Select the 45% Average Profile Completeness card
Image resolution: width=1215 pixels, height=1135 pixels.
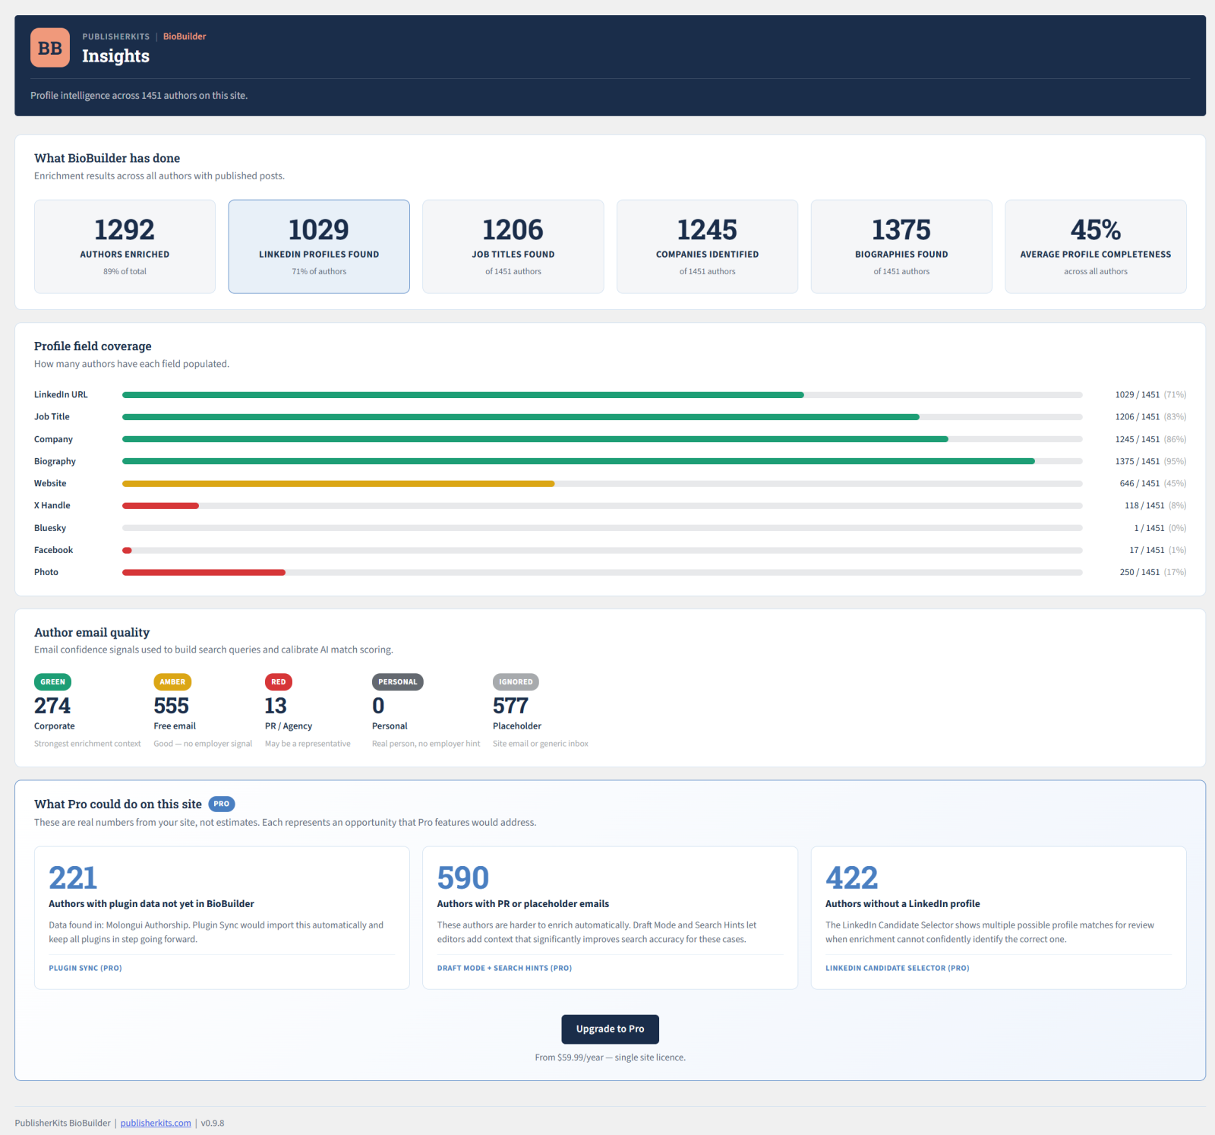[1096, 246]
